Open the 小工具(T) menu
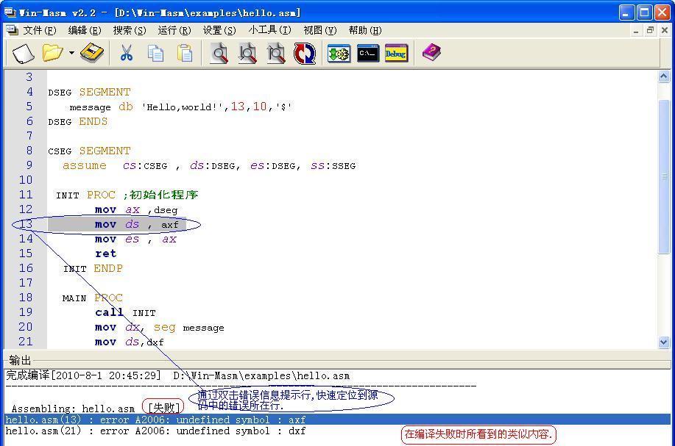The height and width of the screenshot is (446, 675). (x=270, y=30)
